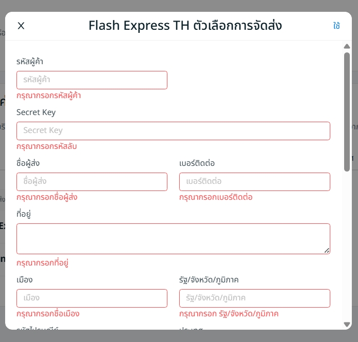
Task: Select the ชื่อผู้ส่ง sender name field
Action: click(x=92, y=182)
